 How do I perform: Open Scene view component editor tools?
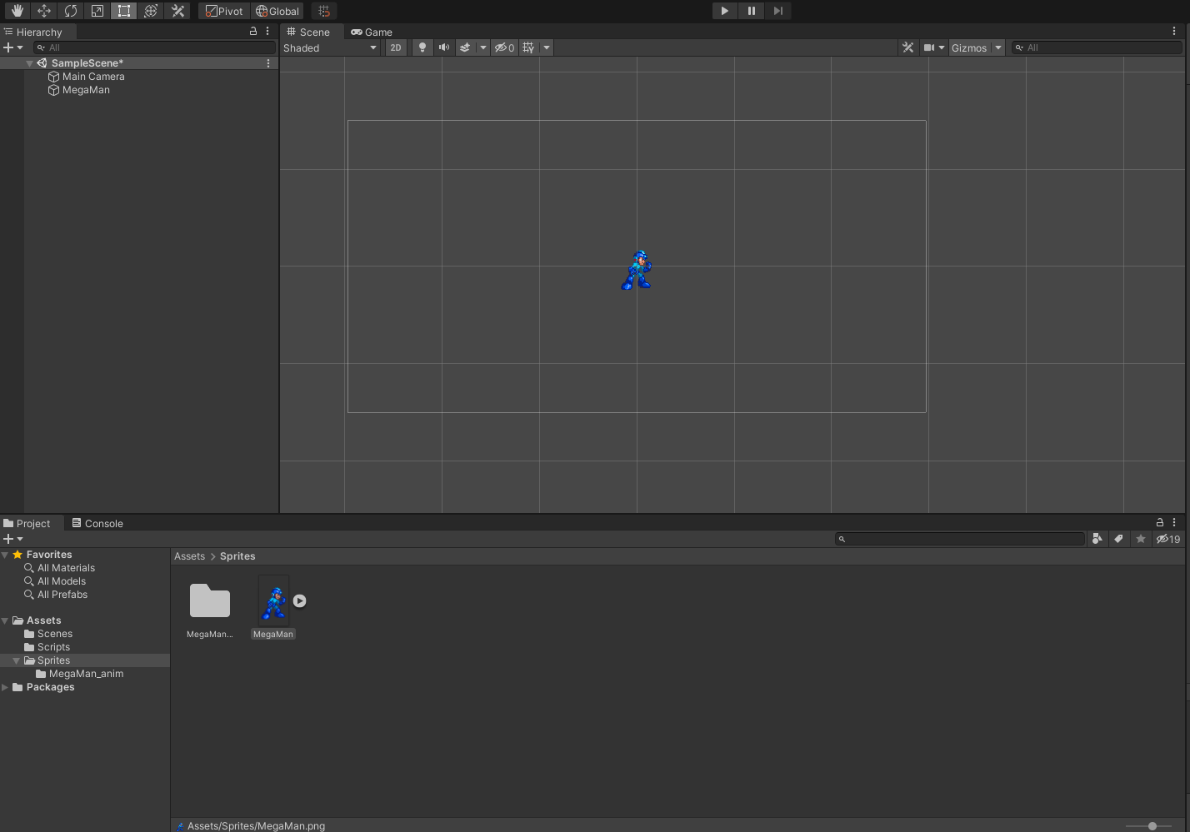908,47
